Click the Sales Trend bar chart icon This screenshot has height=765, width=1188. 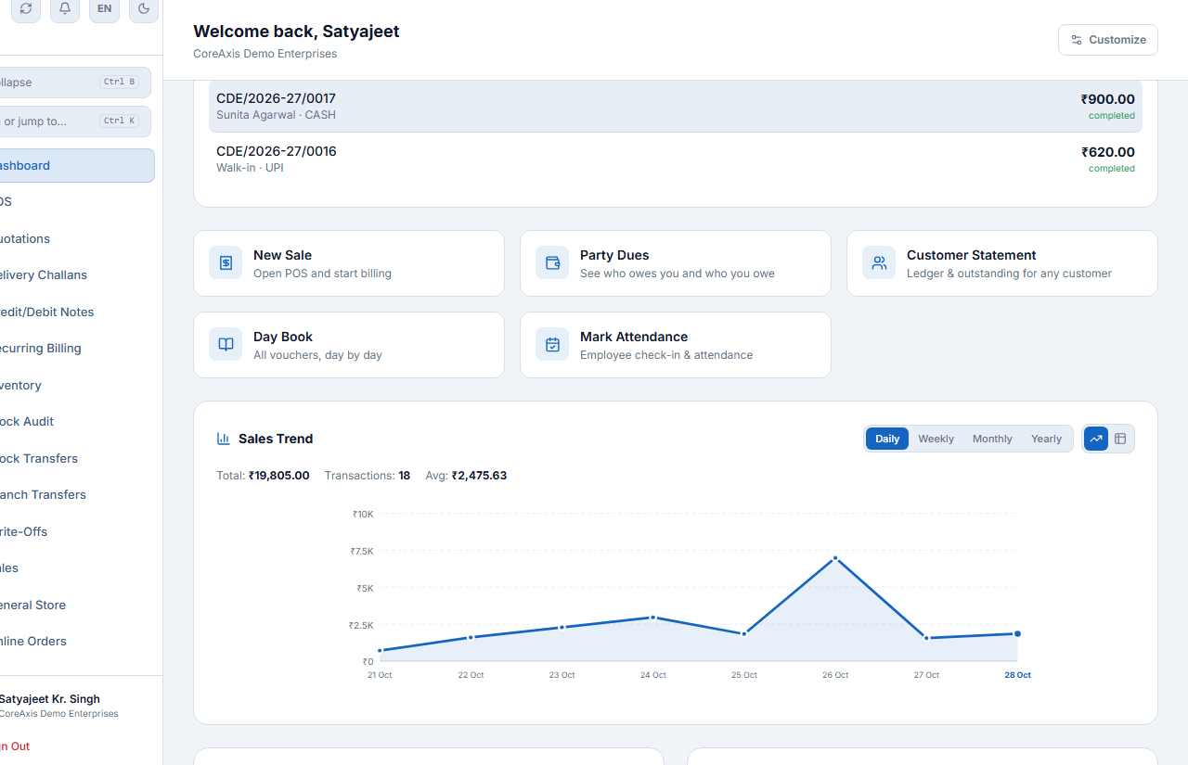[224, 439]
